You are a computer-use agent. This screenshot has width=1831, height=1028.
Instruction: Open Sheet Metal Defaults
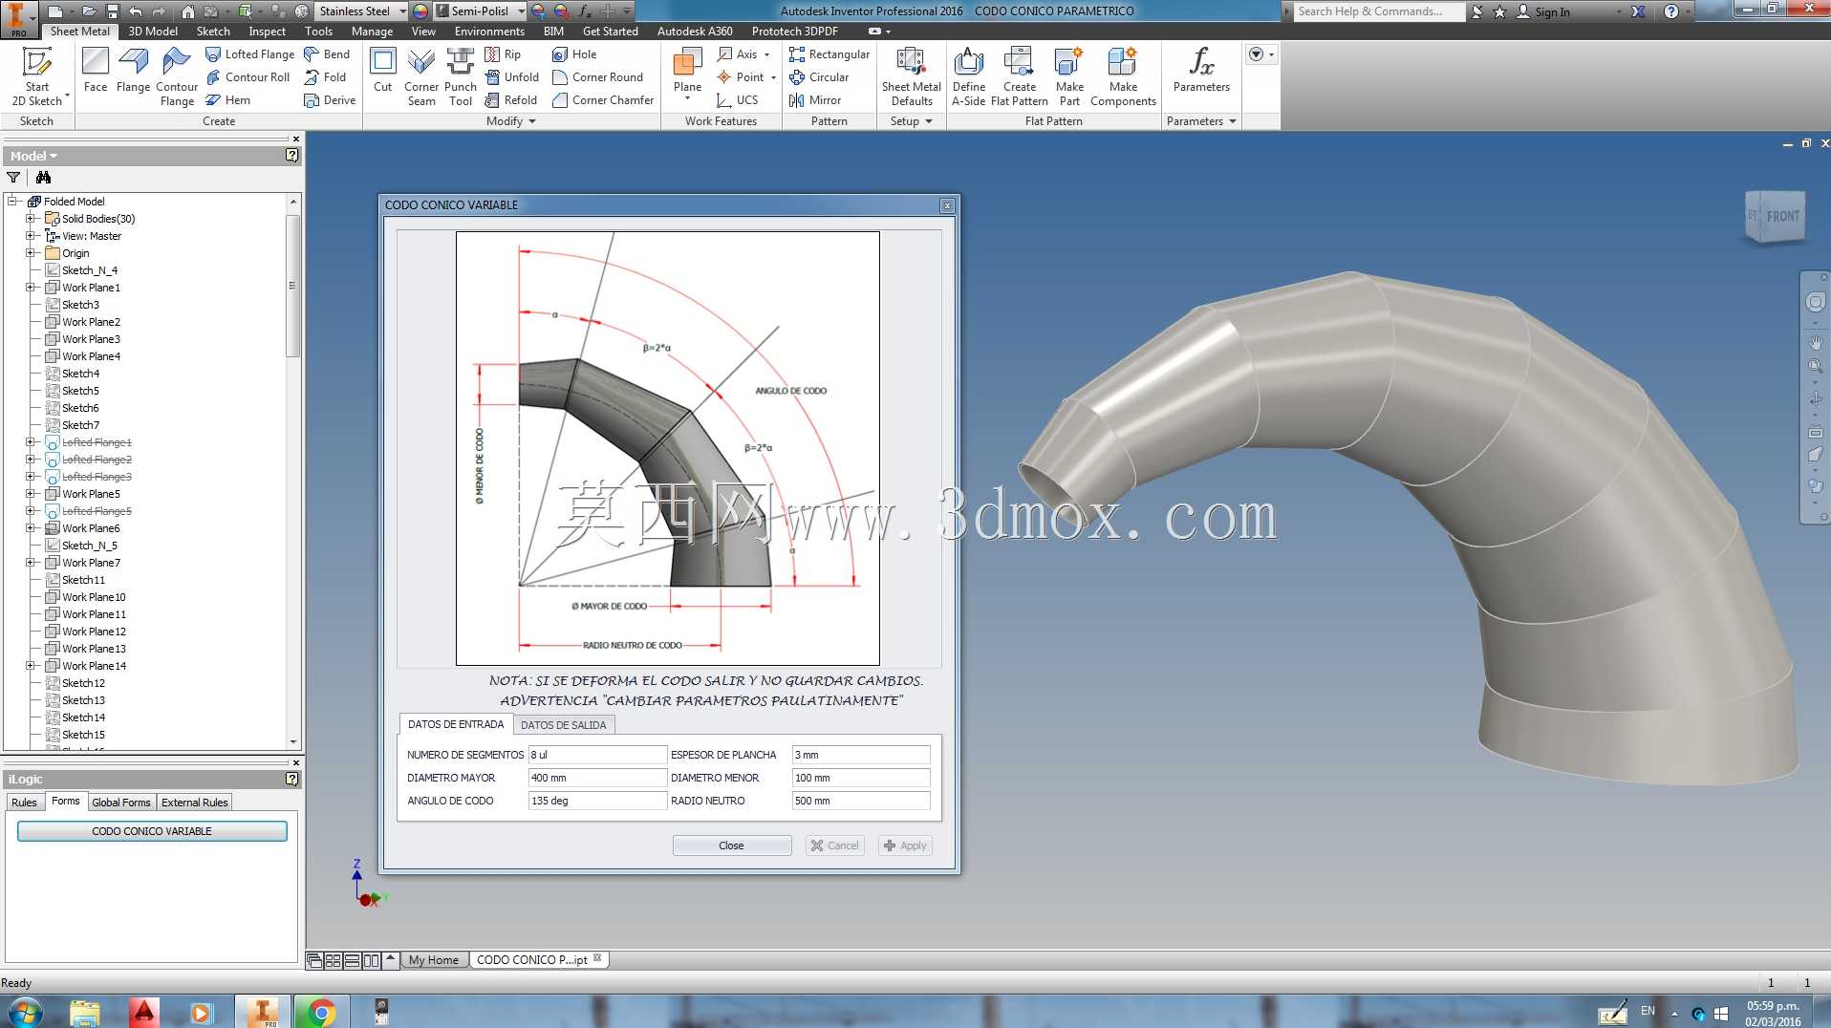click(912, 76)
